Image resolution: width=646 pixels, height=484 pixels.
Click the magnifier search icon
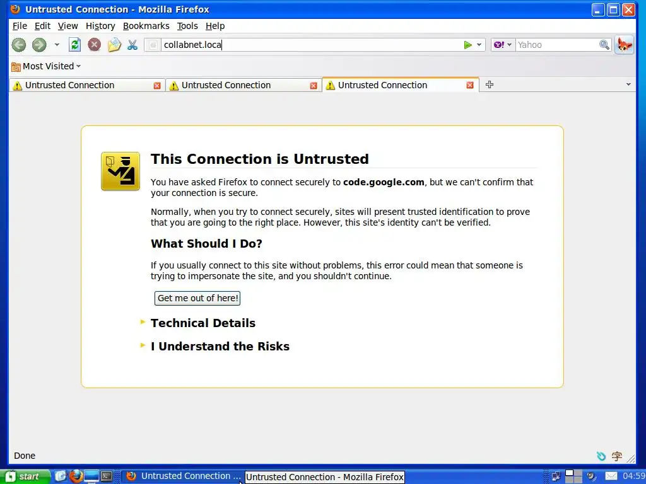pos(604,45)
